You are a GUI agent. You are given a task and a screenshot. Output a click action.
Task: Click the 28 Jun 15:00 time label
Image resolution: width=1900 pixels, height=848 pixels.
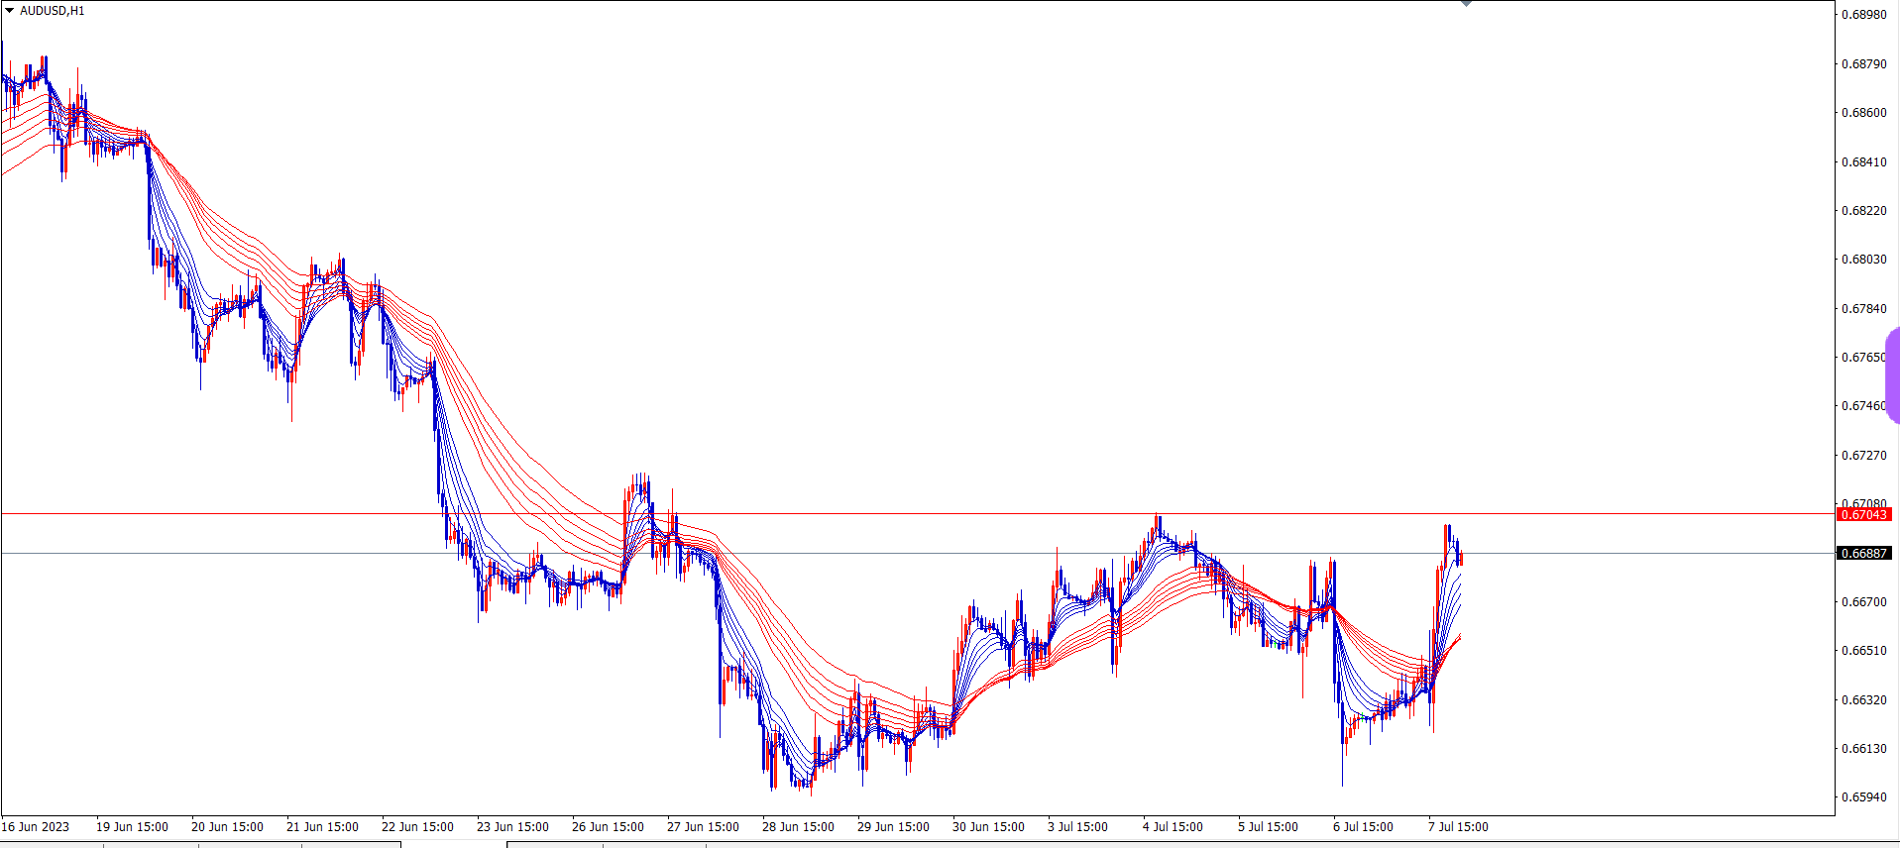pyautogui.click(x=798, y=827)
